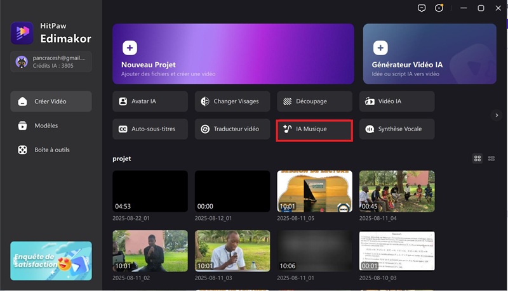Select Créer Vidéo in sidebar
Screen dimensions: 508x291
(x=51, y=101)
